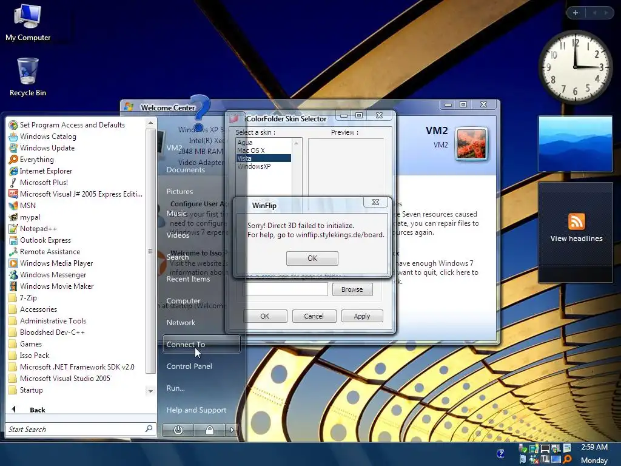This screenshot has height=466, width=621.
Task: Click OK button in iColorFolder Skin Selector
Action: 264,316
